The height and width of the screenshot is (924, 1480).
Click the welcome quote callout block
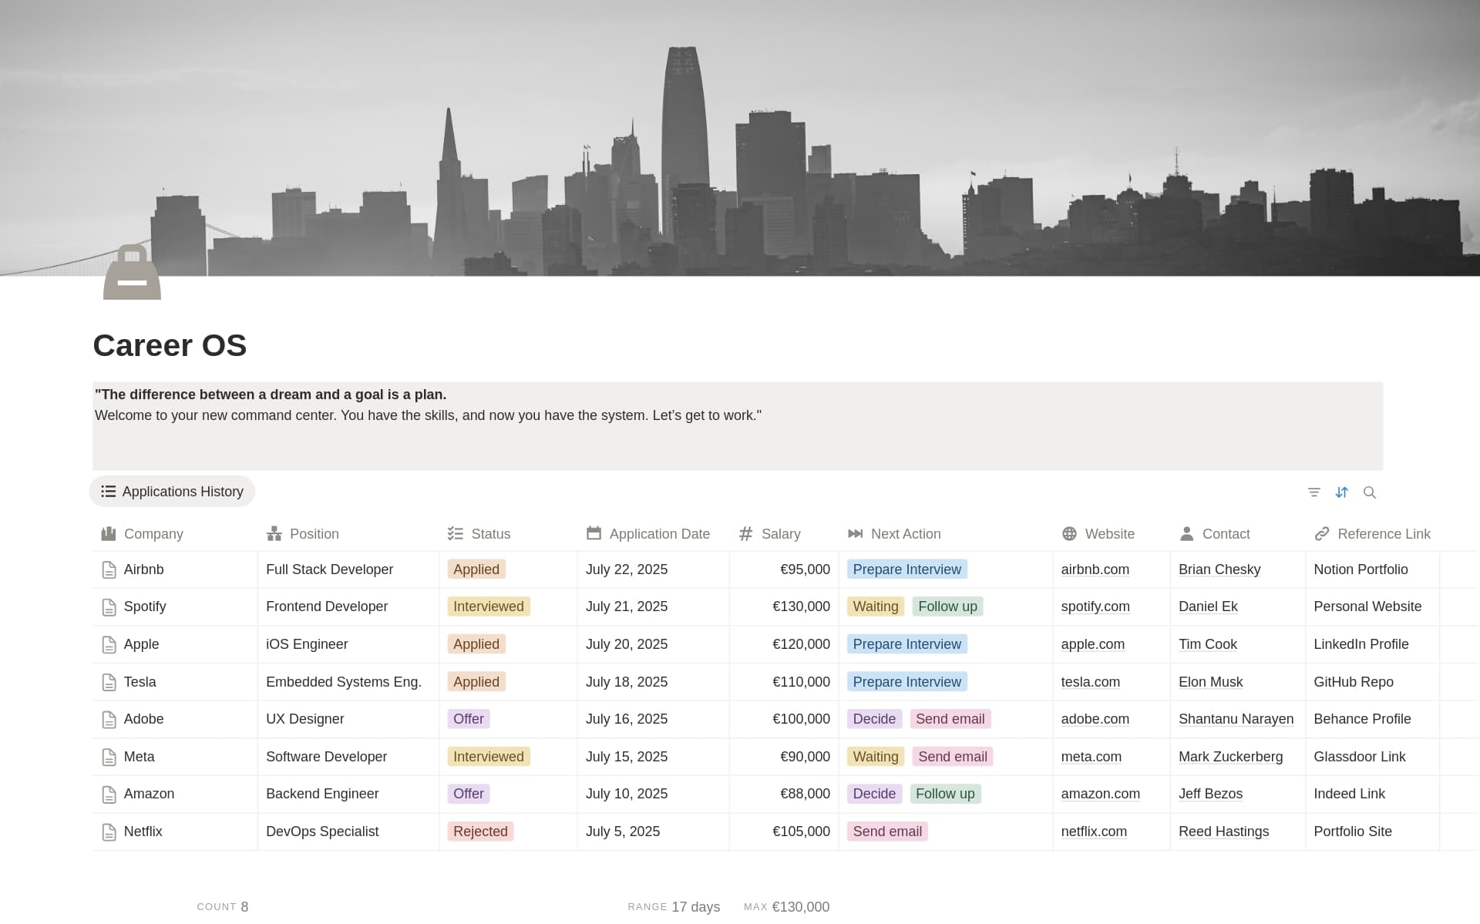pyautogui.click(x=738, y=425)
